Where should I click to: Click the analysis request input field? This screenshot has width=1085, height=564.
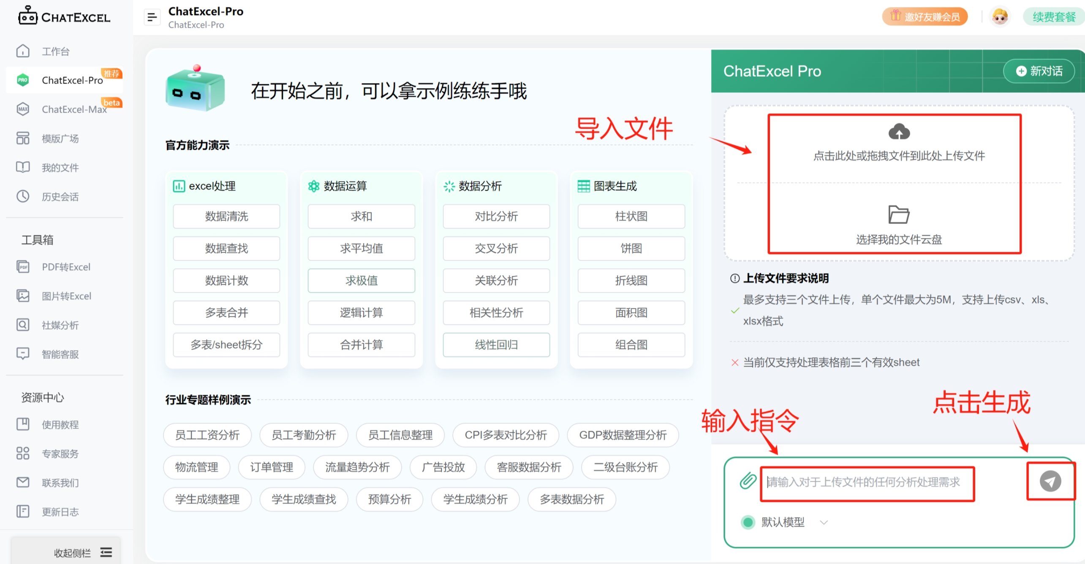(866, 482)
